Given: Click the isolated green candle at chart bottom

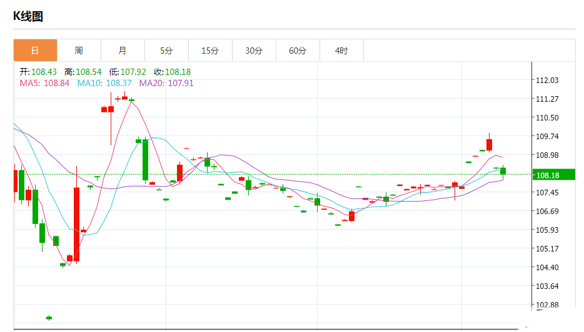Looking at the screenshot, I should coord(49,318).
